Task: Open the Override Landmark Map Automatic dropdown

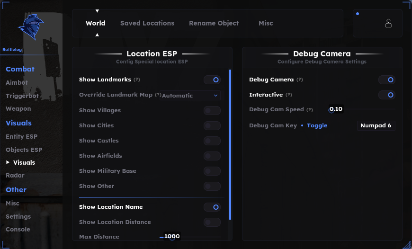Action: coord(190,96)
